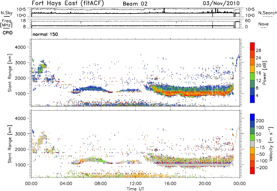Image resolution: width=277 pixels, height=191 pixels.
Task: Click the '18' frequency axis label
Action: pyautogui.click(x=23, y=21)
